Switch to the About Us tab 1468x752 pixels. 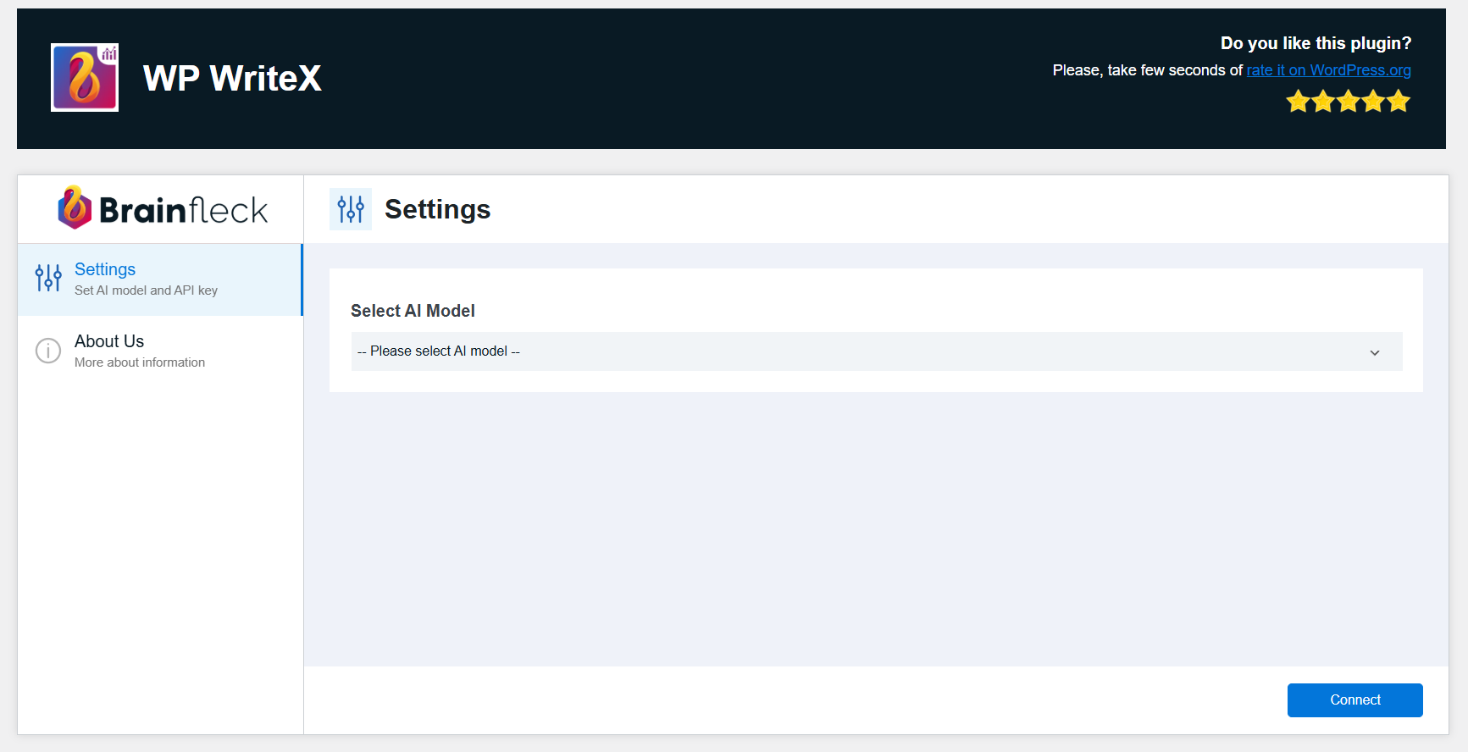160,351
